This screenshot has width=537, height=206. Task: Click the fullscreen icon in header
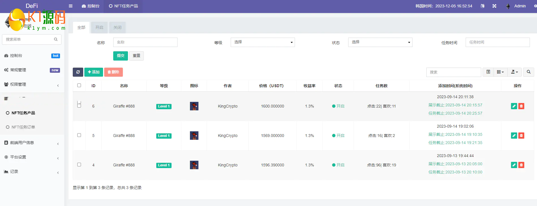[494, 6]
